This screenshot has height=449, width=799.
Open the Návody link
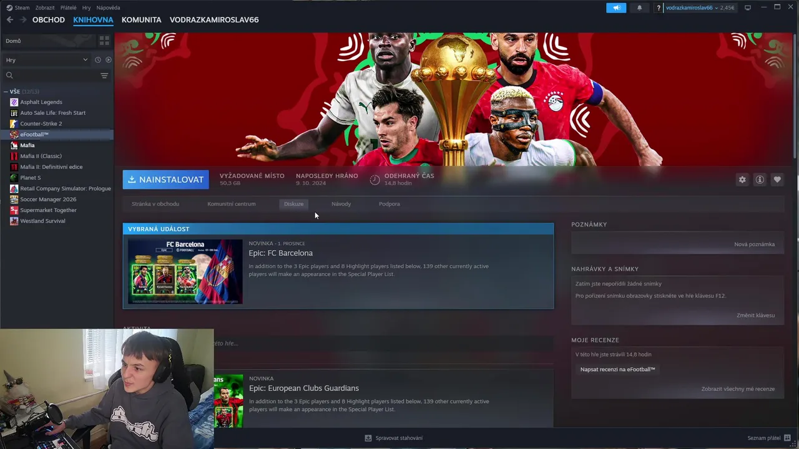[x=341, y=204]
